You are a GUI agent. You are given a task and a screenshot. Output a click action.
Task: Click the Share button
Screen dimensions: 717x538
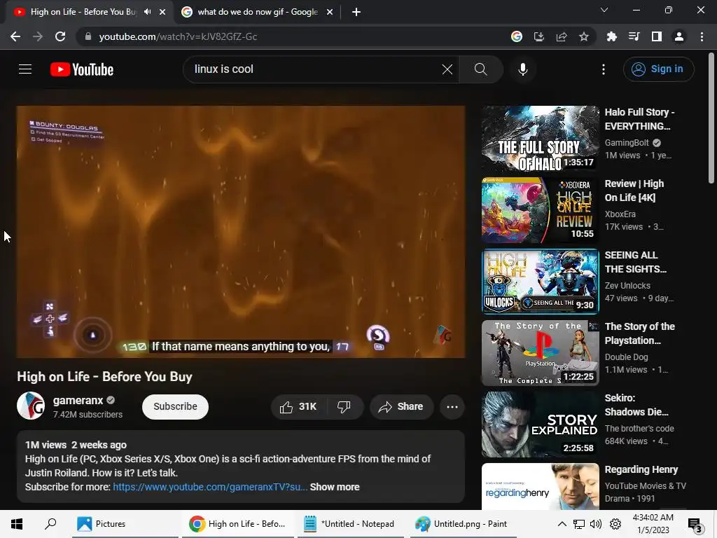(401, 407)
